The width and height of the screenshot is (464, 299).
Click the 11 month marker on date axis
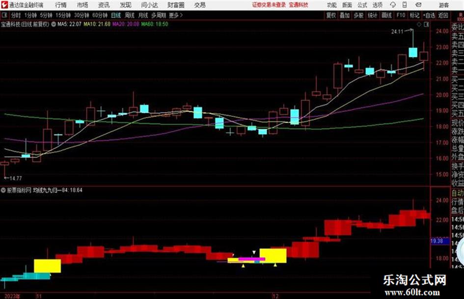tap(39, 296)
